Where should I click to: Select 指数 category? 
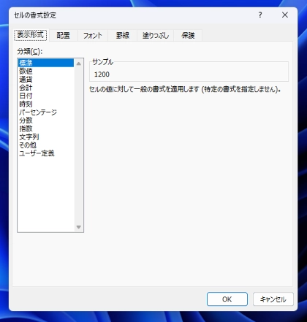[46, 129]
